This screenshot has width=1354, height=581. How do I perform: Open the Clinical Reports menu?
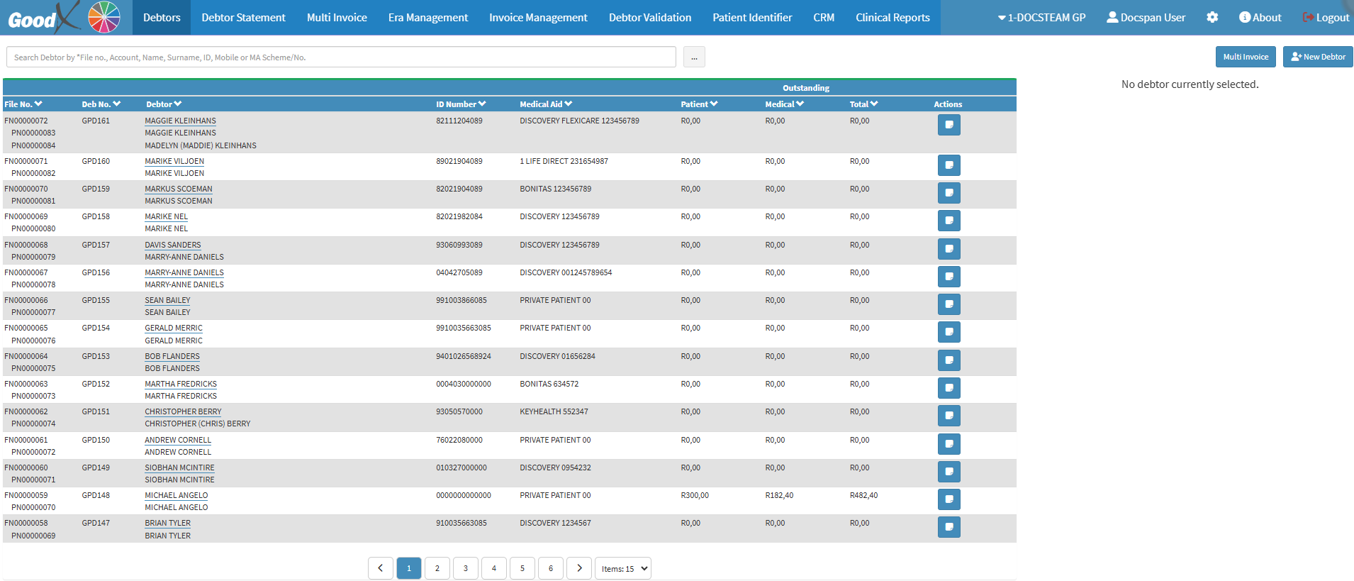893,18
